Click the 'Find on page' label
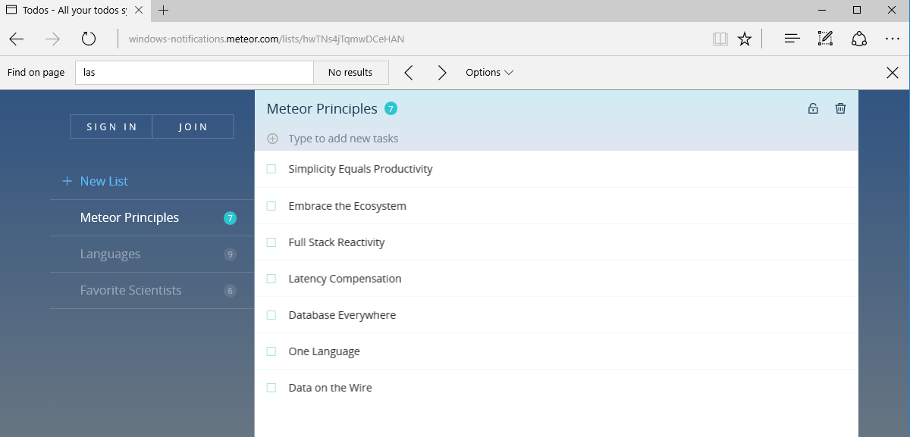The image size is (910, 437). 36,73
